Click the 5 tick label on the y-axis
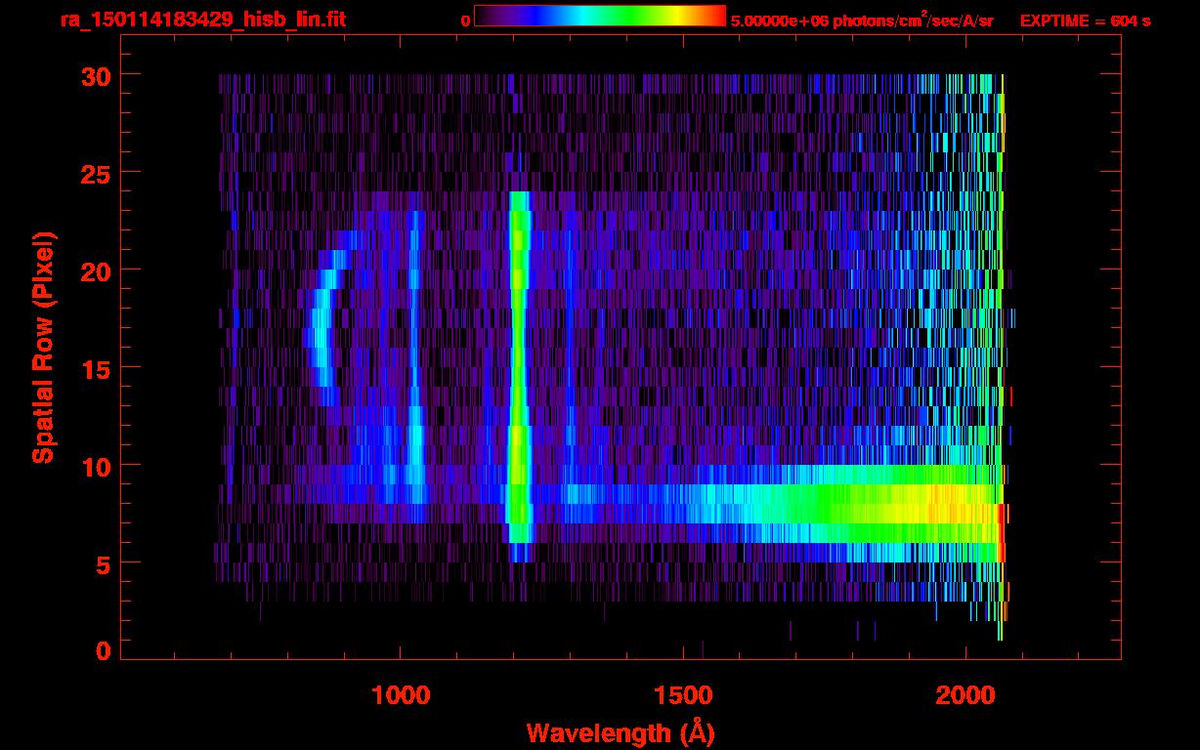This screenshot has width=1200, height=750. point(101,563)
